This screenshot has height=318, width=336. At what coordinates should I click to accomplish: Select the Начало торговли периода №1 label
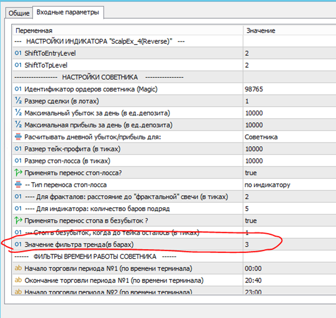[108, 268]
